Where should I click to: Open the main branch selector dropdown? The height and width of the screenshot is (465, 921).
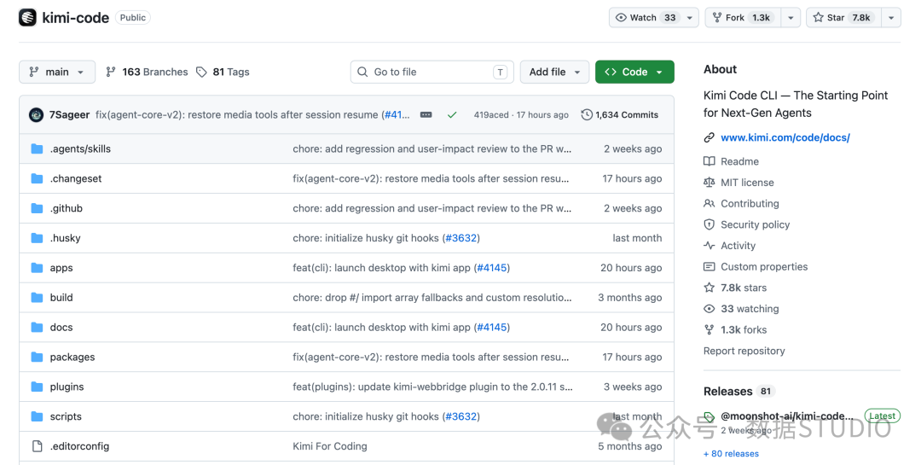57,72
